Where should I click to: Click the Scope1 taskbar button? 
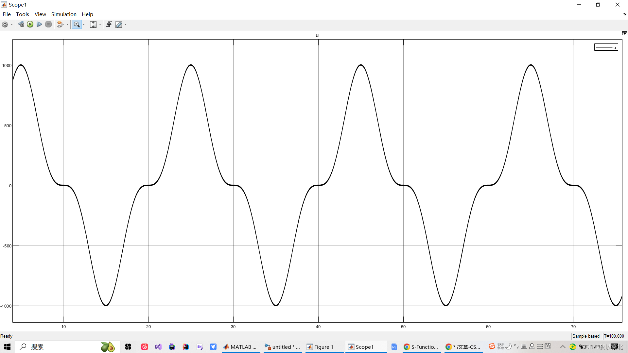[x=366, y=347]
